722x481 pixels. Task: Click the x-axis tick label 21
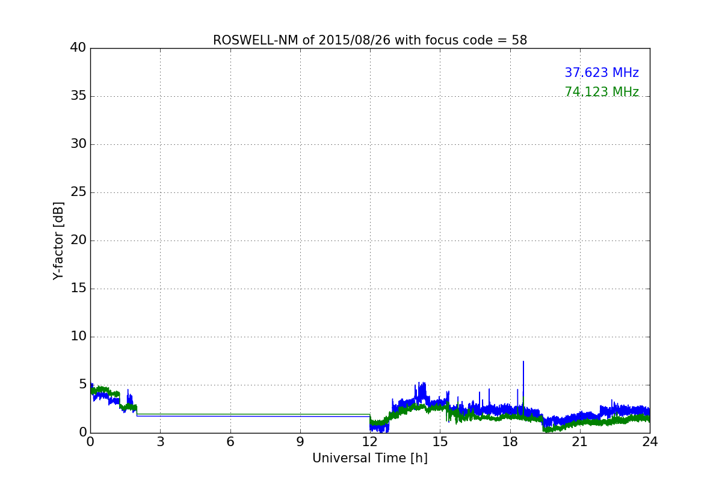click(580, 442)
